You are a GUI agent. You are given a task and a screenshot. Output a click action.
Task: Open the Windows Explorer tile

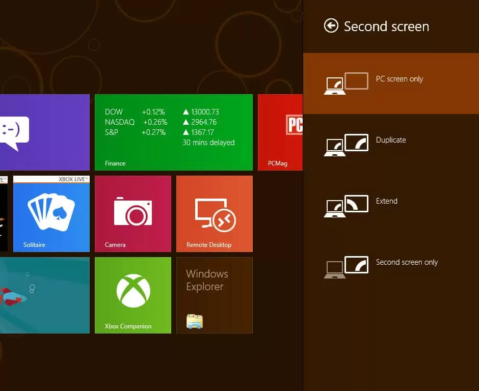coord(215,295)
